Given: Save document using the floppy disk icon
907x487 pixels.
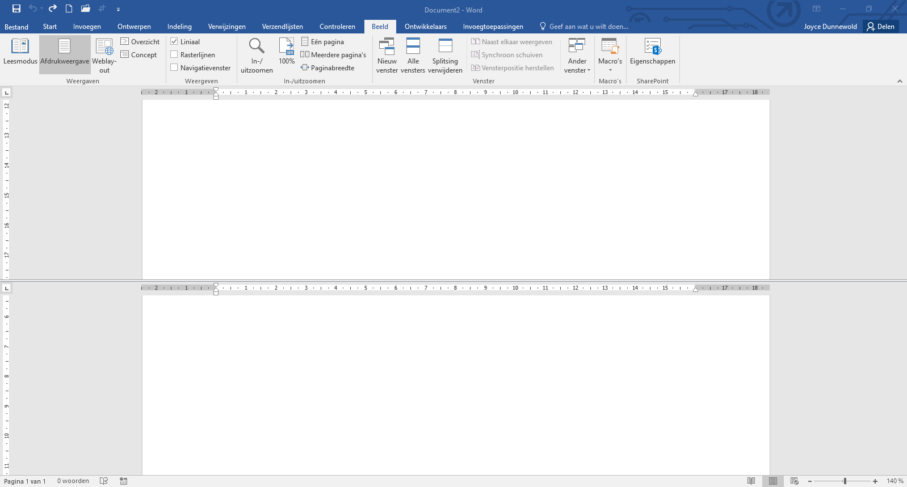Looking at the screenshot, I should (16, 9).
